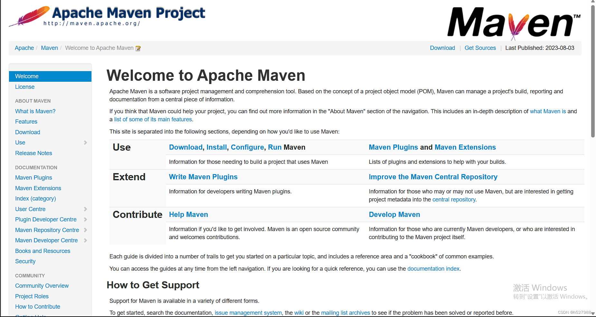Click Maven breadcrumb link
The width and height of the screenshot is (596, 317).
(49, 48)
